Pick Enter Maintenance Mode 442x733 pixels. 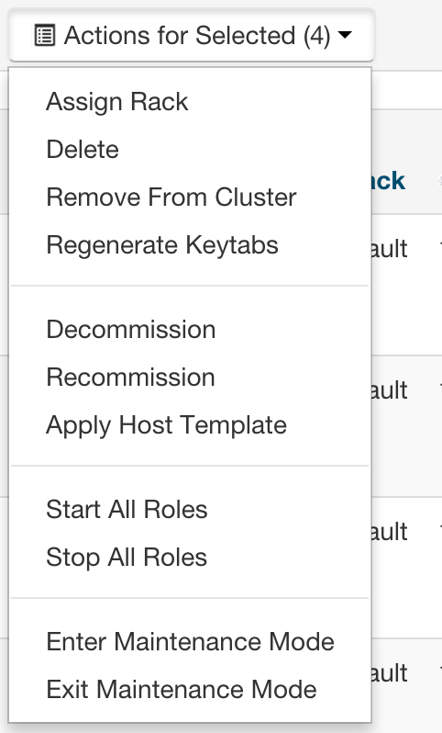point(191,641)
